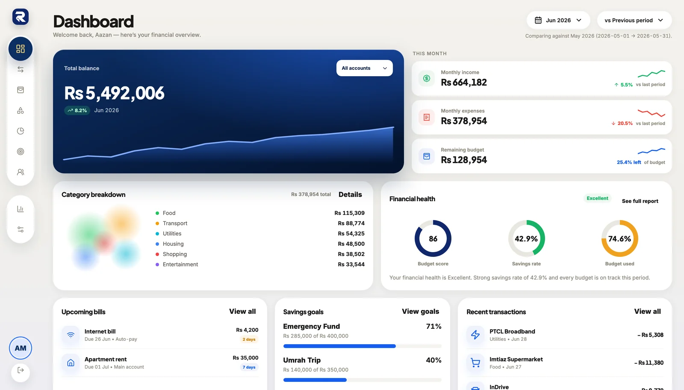Open the Dashboard grid icon in sidebar

coord(21,49)
